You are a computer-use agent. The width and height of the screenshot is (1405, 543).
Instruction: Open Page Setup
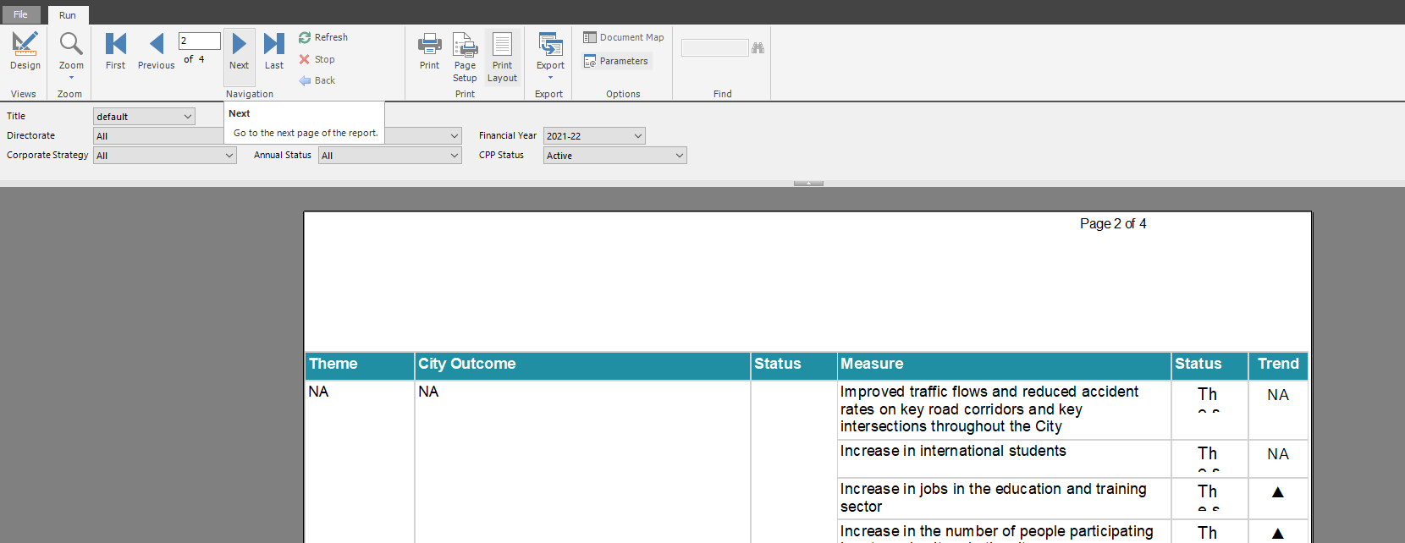pos(465,57)
